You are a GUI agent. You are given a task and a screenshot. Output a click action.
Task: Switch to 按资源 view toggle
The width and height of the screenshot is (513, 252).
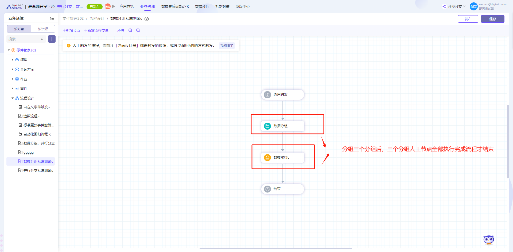(43, 29)
